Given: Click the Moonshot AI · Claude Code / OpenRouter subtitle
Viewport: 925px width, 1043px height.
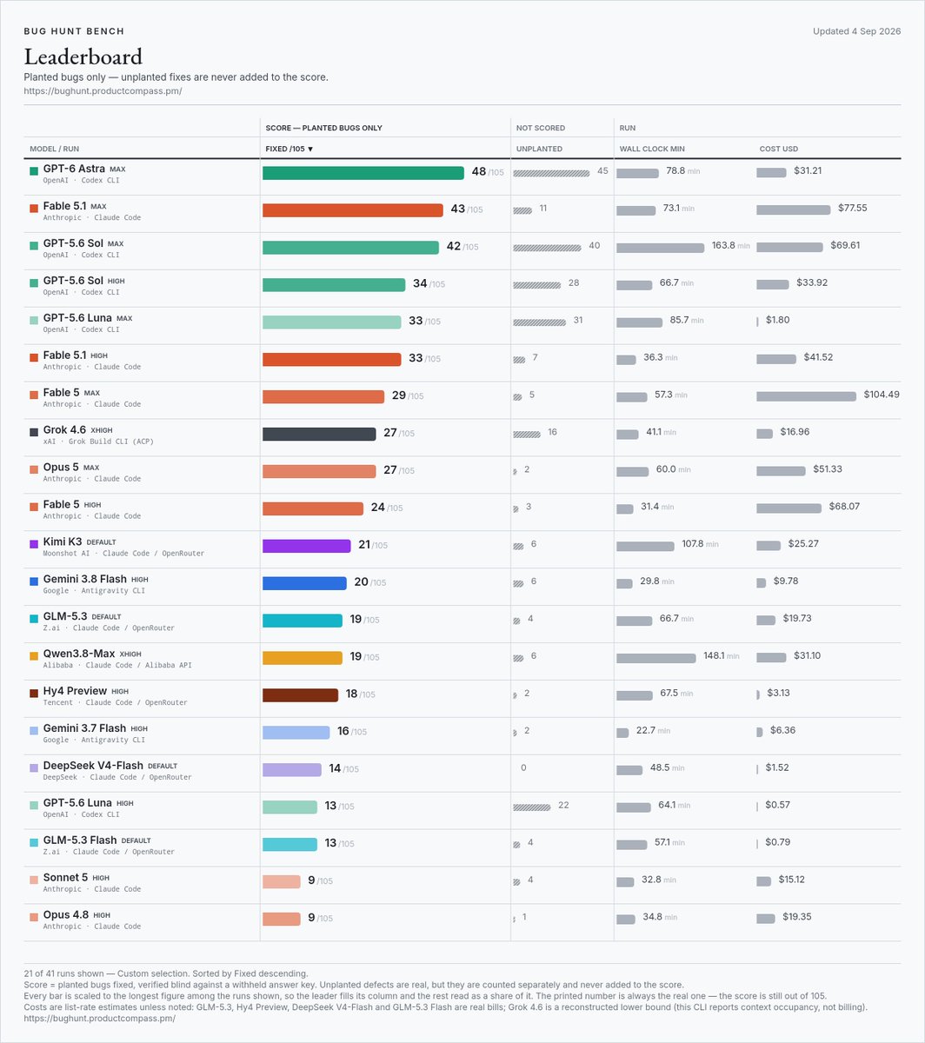Looking at the screenshot, I should [x=123, y=554].
